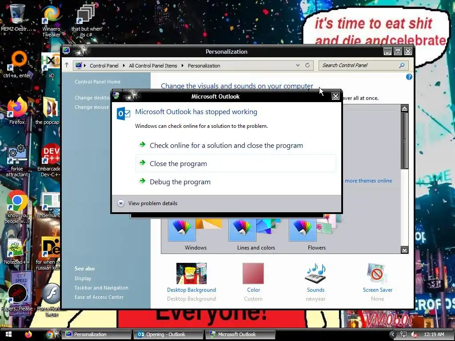Select the Windows theme thumbnail
The width and height of the screenshot is (455, 341).
(196, 235)
